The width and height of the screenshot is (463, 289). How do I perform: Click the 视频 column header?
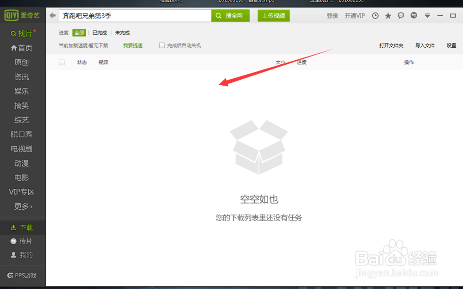coord(103,62)
